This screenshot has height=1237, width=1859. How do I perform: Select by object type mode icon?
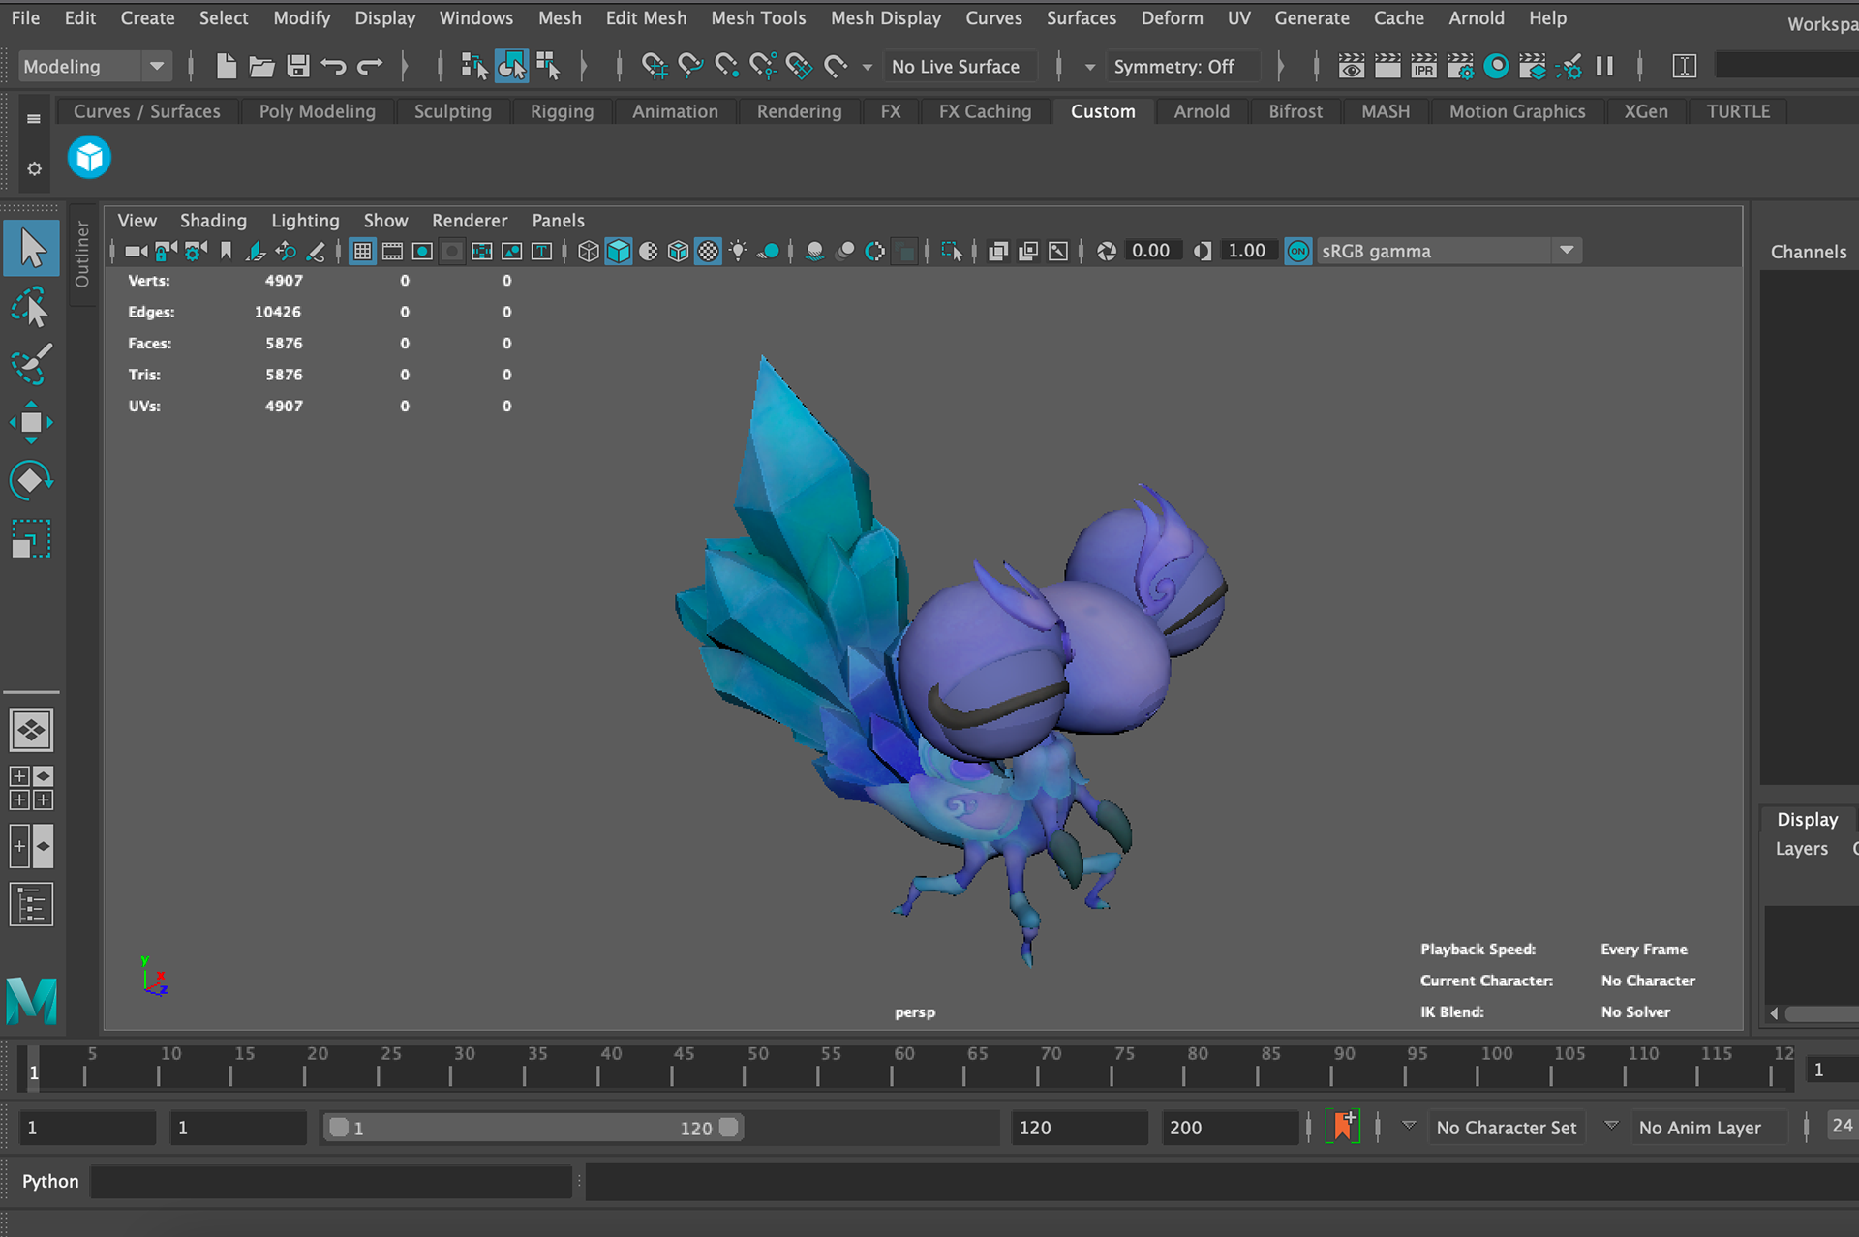coord(511,66)
